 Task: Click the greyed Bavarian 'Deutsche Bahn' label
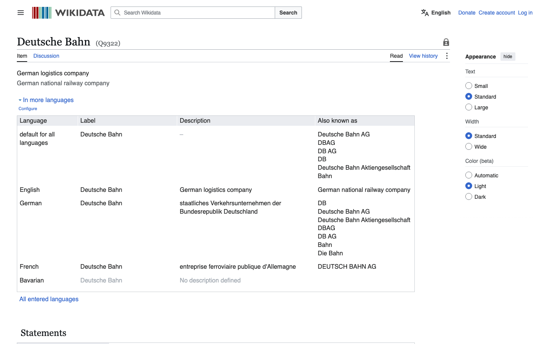(x=101, y=280)
